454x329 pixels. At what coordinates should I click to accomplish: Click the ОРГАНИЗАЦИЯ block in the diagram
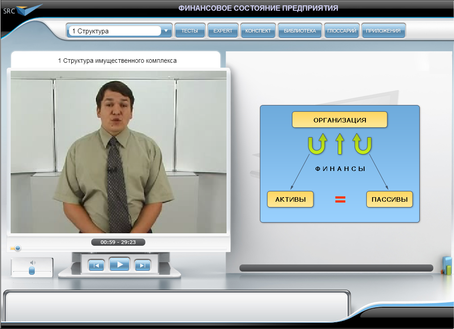click(340, 120)
